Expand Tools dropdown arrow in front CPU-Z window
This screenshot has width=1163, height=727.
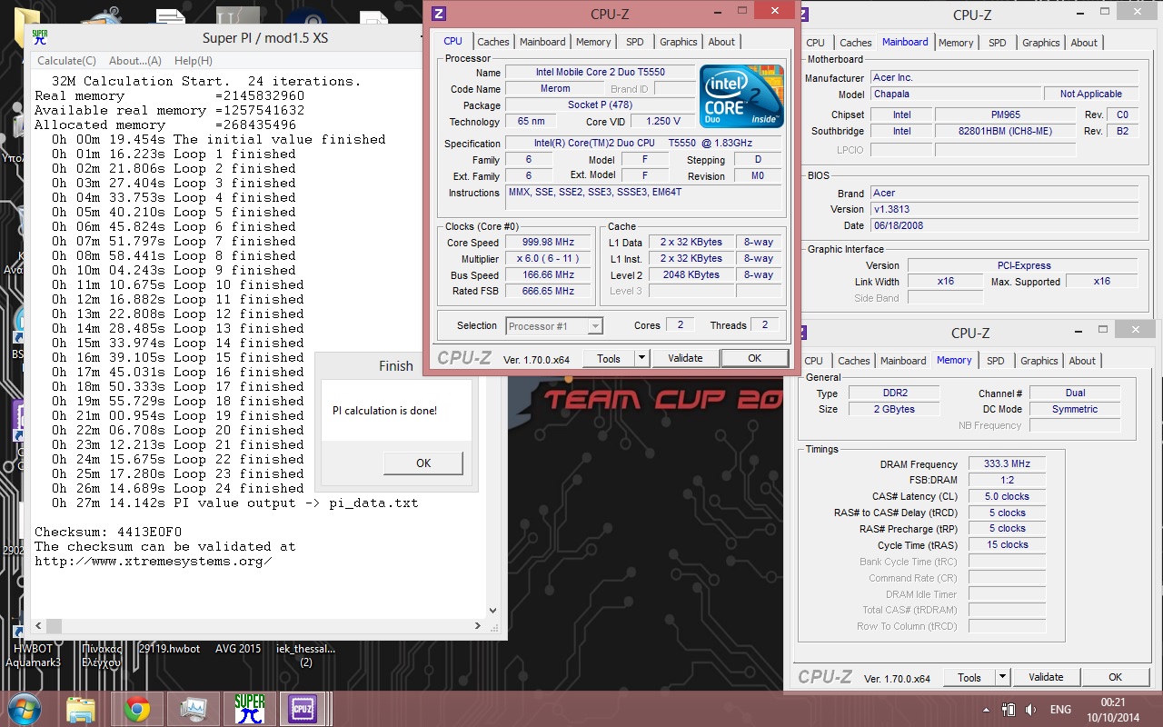click(x=641, y=358)
